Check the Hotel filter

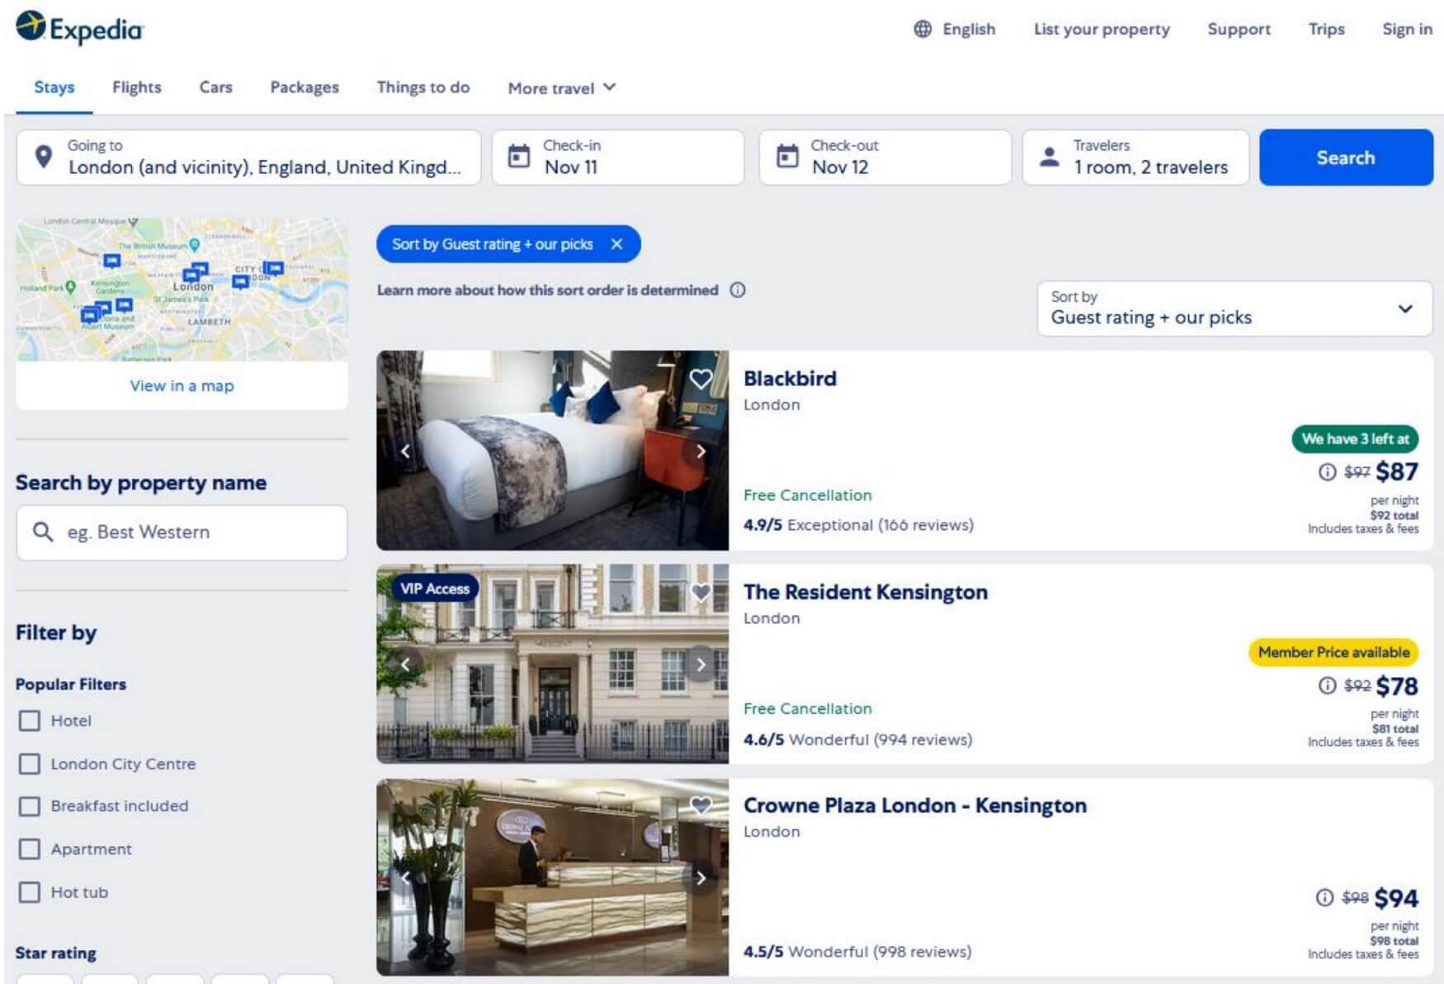30,721
